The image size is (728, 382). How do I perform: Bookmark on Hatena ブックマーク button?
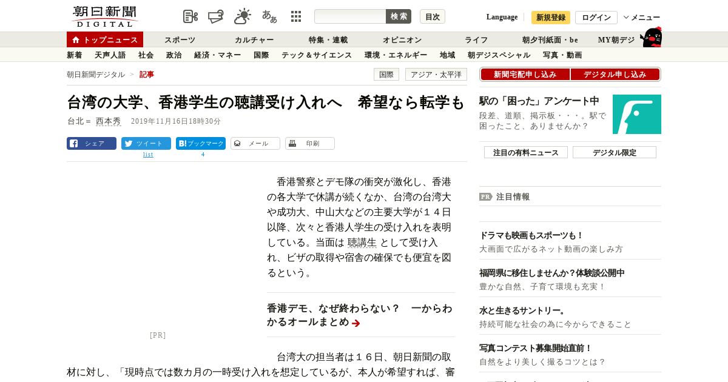click(x=201, y=144)
